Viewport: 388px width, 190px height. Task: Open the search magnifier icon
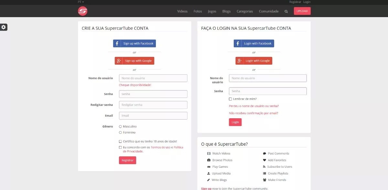coord(286,11)
